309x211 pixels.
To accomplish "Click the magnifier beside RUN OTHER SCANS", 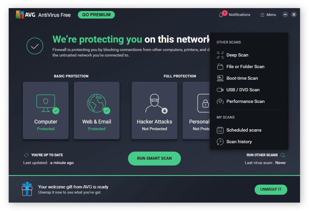I will point(282,155).
